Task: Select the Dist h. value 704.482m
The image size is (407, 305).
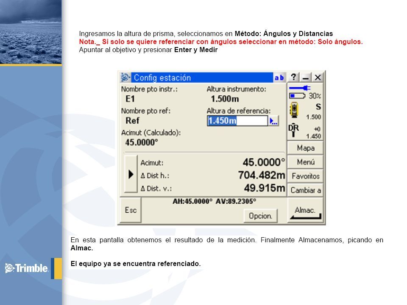Action: (262, 175)
